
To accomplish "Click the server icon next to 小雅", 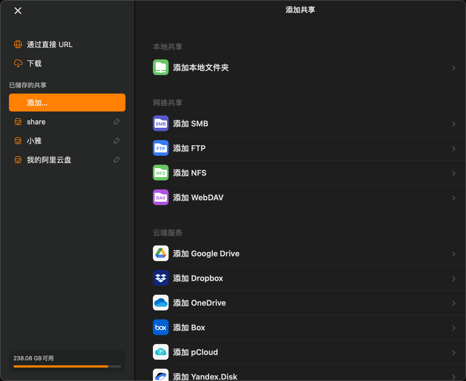I will click(18, 141).
